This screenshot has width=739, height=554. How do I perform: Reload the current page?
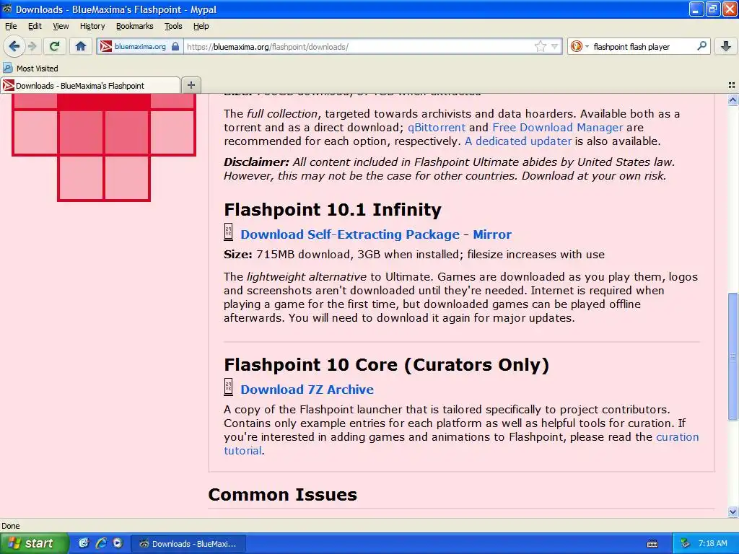tap(54, 46)
